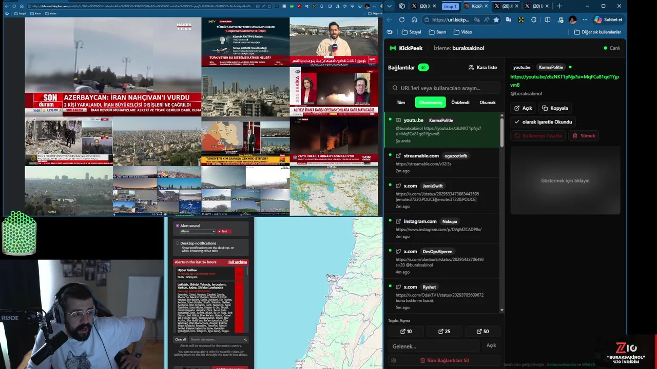Expand Diğer sık kullanılanlar folder
This screenshot has height=369, width=657.
(597, 32)
